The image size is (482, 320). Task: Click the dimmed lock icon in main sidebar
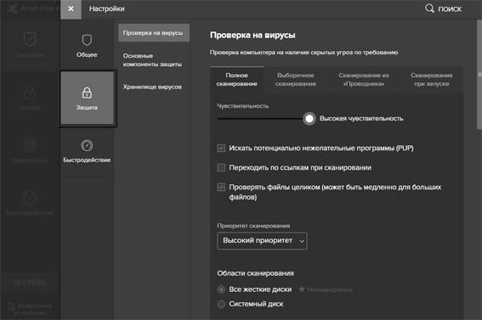click(x=30, y=92)
